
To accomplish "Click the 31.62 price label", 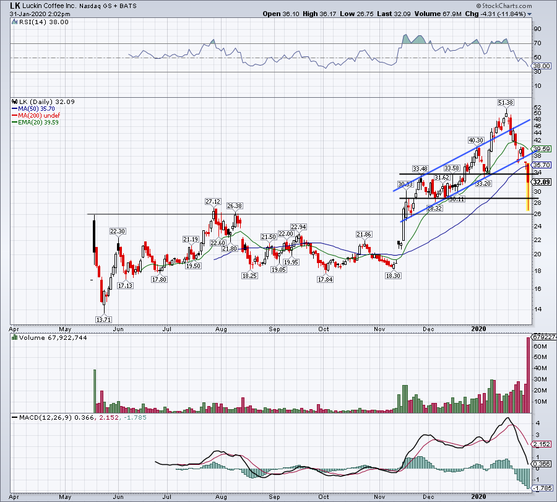I will (442, 177).
